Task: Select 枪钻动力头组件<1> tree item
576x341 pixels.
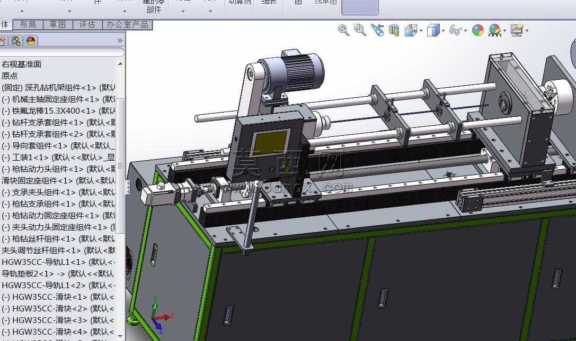Action: tap(58, 169)
